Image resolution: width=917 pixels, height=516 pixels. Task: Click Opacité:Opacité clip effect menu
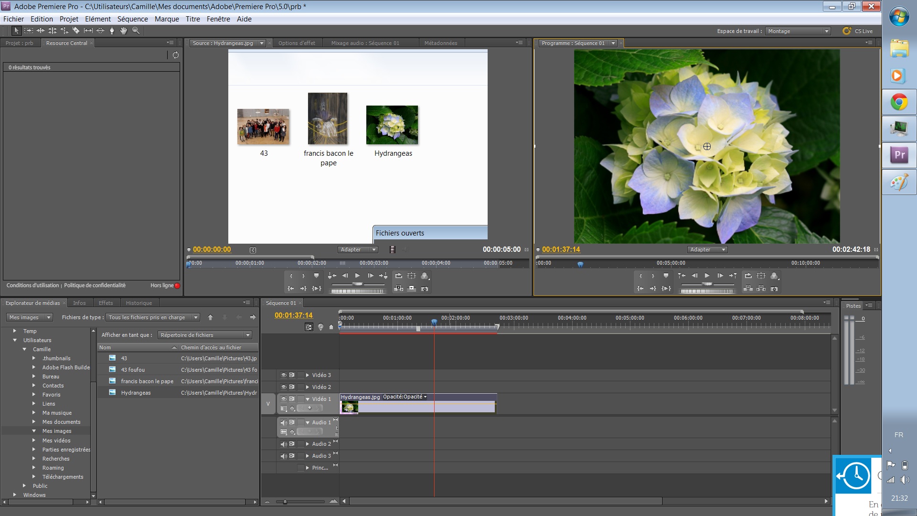(405, 397)
